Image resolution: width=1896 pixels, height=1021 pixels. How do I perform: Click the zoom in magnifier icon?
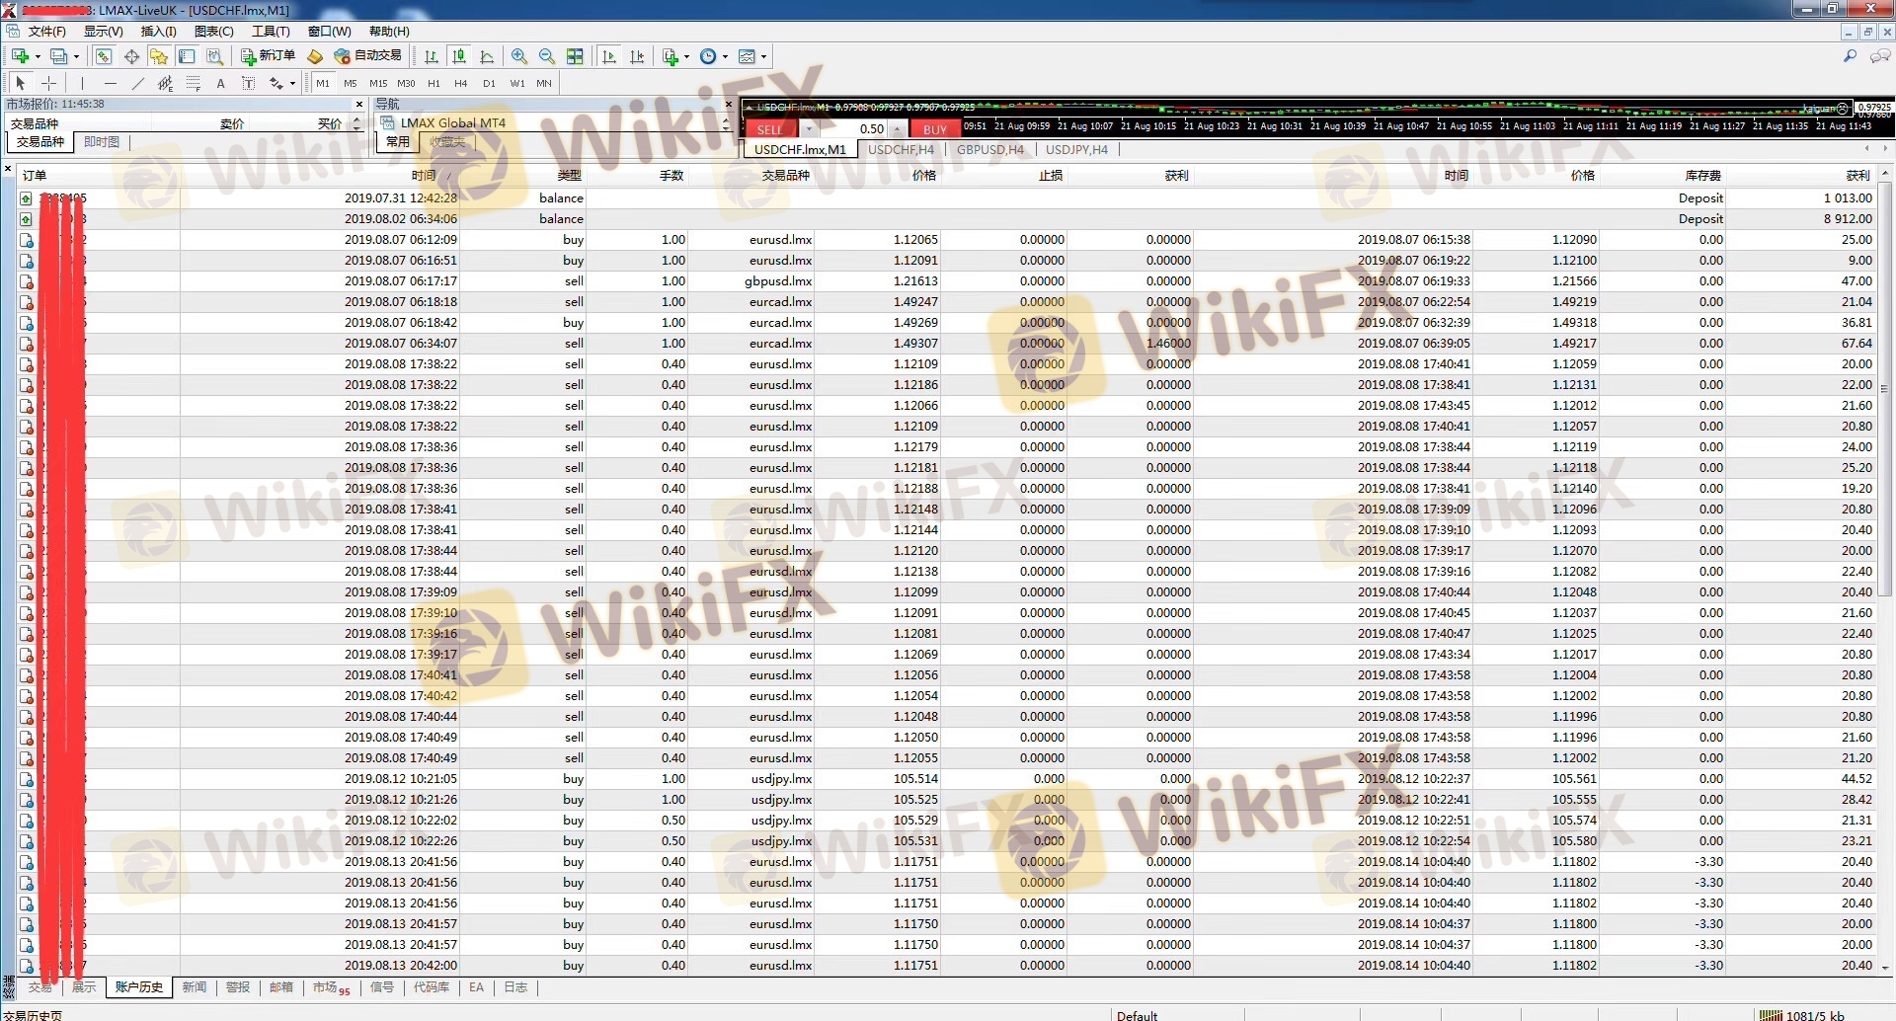coord(519,56)
